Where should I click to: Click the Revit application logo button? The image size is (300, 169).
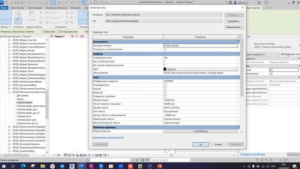pyautogui.click(x=2, y=2)
